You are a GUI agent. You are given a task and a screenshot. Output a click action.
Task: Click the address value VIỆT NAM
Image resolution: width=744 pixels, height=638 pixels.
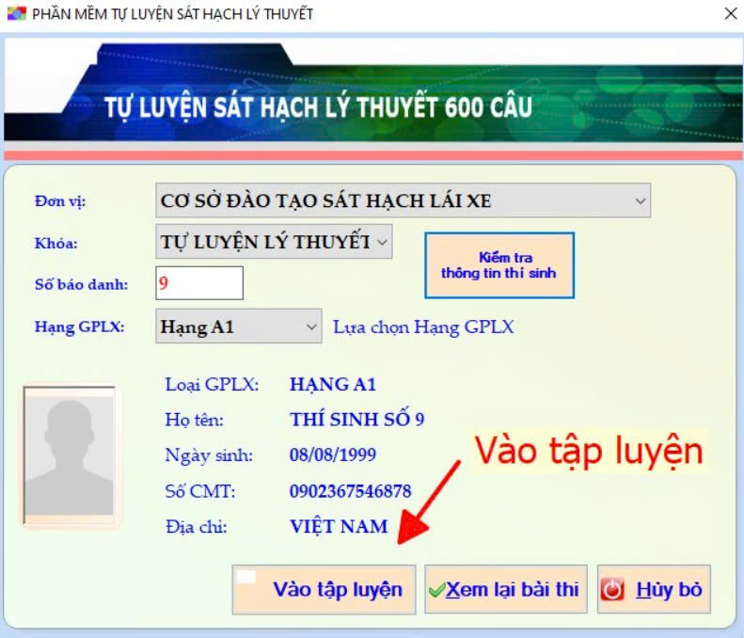tap(339, 526)
